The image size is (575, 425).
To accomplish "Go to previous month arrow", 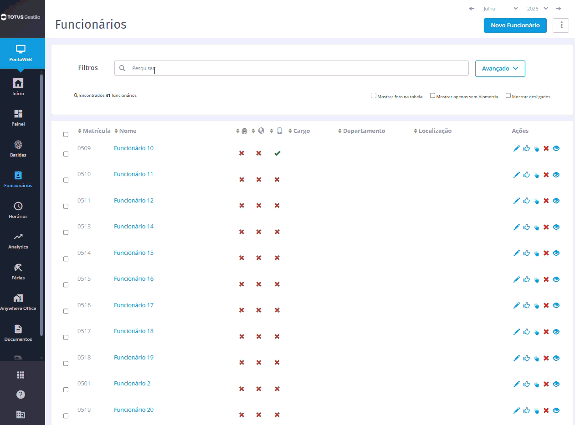I will point(472,9).
